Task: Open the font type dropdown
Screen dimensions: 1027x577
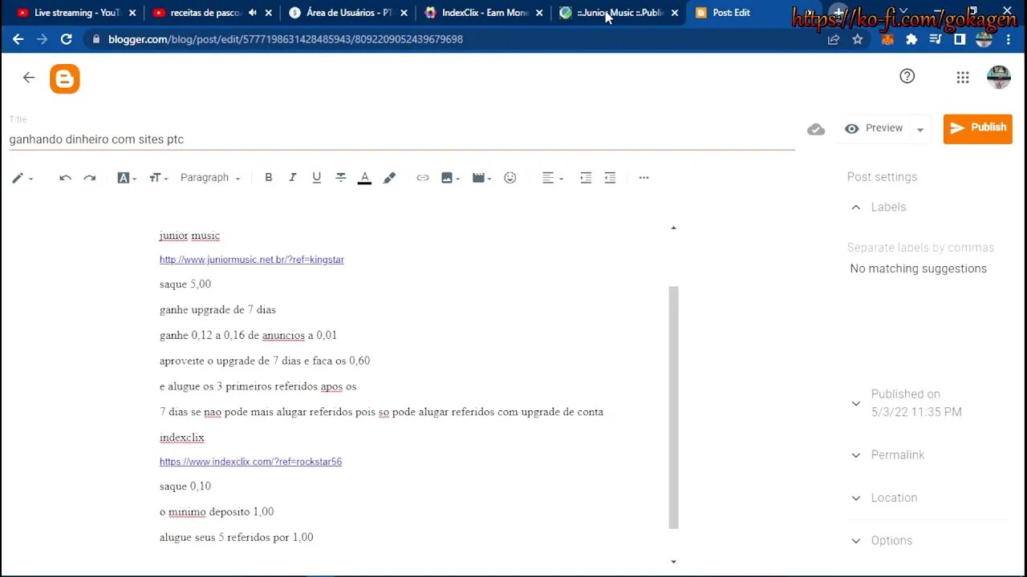Action: pyautogui.click(x=127, y=178)
